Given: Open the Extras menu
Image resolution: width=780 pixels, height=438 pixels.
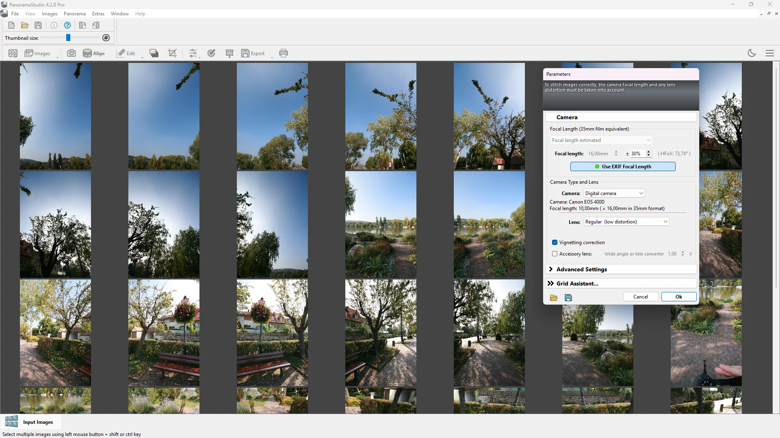Looking at the screenshot, I should (x=98, y=14).
